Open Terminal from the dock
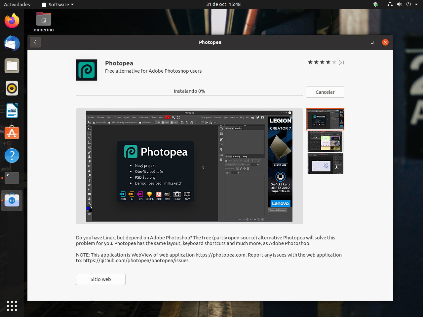The width and height of the screenshot is (423, 317). coord(12,178)
